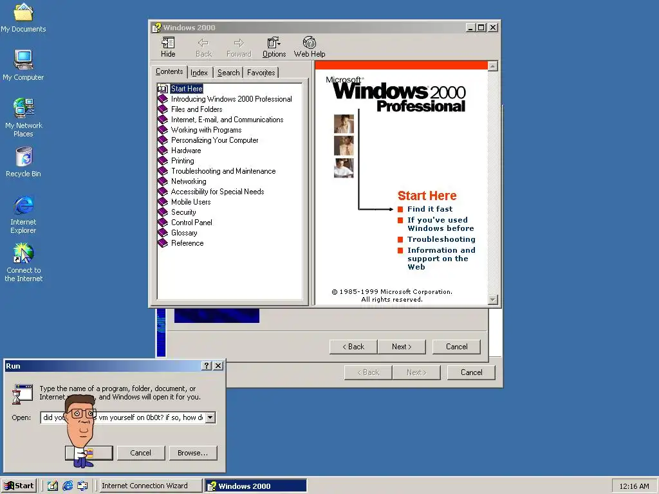Screen dimensions: 659x494
Task: Expand Personalizing Your Computer topic
Action: [214, 140]
